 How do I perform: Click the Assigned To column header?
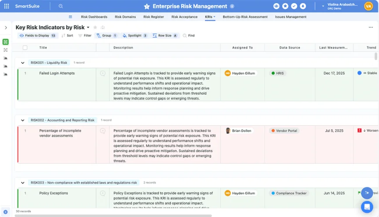point(242,48)
